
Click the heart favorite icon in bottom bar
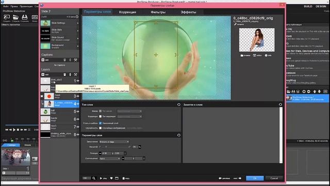click(x=111, y=178)
